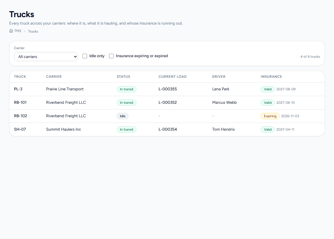Open load L-000354

[168, 129]
